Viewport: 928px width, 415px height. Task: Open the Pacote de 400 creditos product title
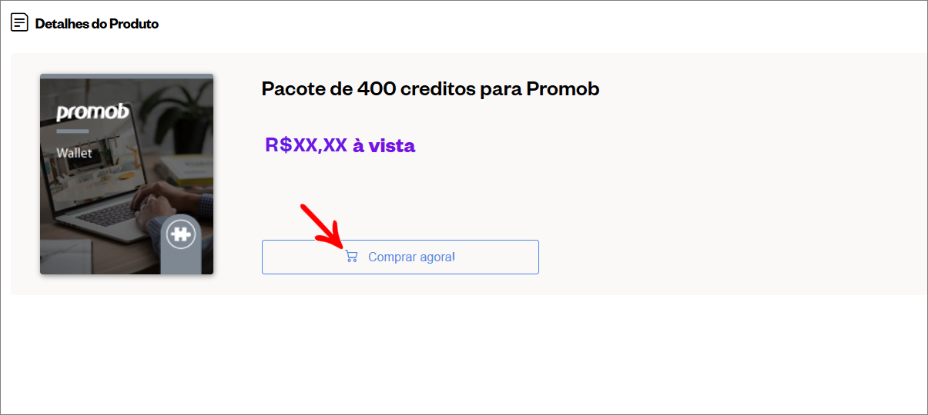click(430, 88)
